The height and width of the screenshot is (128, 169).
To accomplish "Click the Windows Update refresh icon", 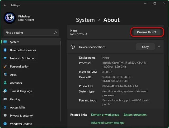I will (x=5, y=124).
